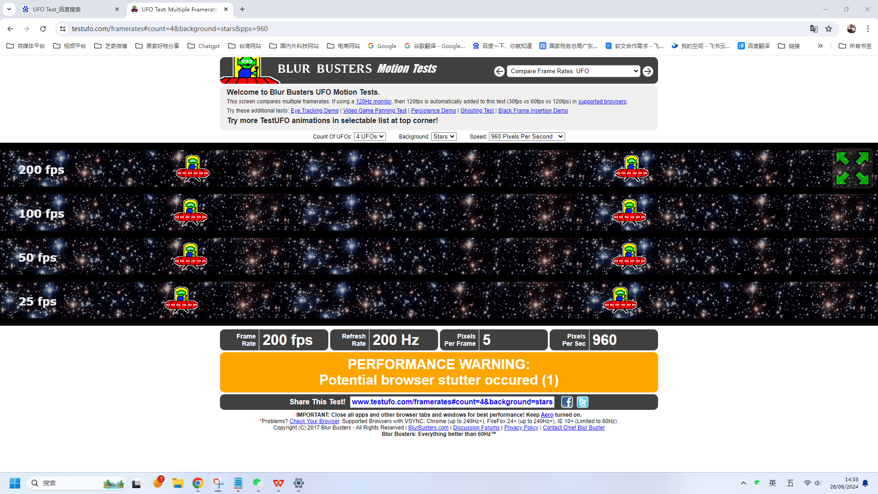Switch to UFO Test: Multiple Framerates tab
This screenshot has width=878, height=494.
[x=179, y=9]
